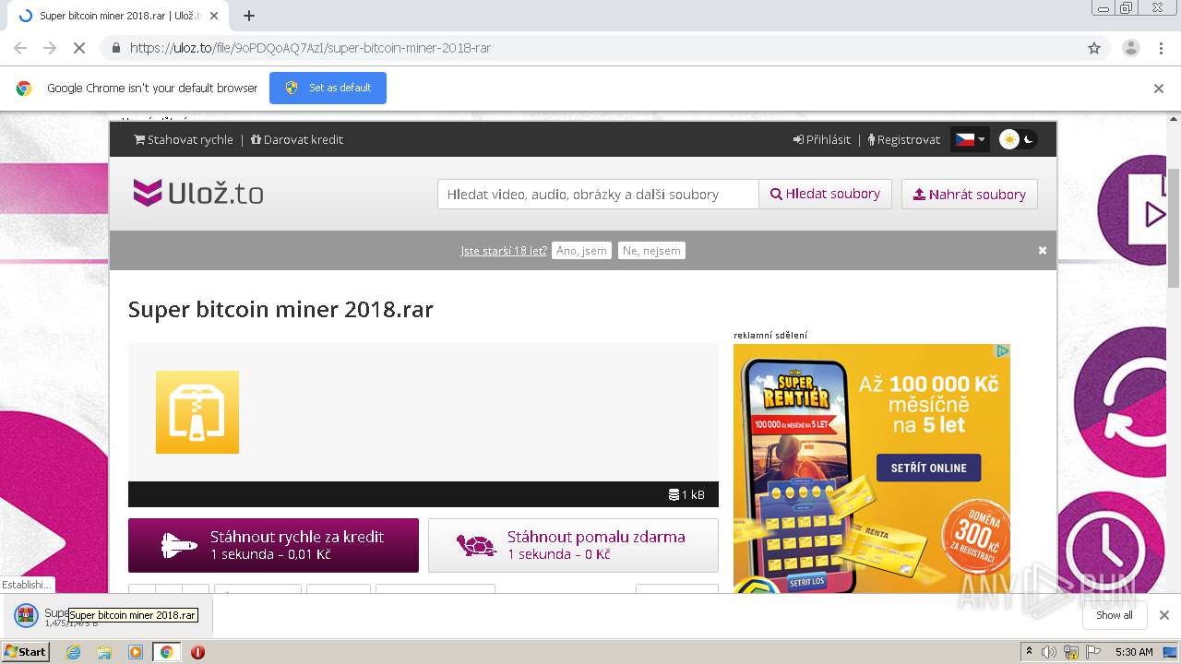Screen dimensions: 1181x664
Task: Click the network tray icon
Action: 1072,652
